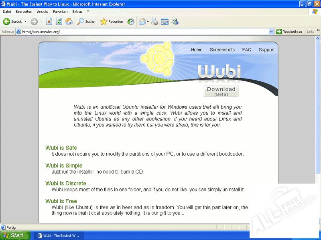Open the Extras menu
This screenshot has height=240, width=321.
click(77, 12)
